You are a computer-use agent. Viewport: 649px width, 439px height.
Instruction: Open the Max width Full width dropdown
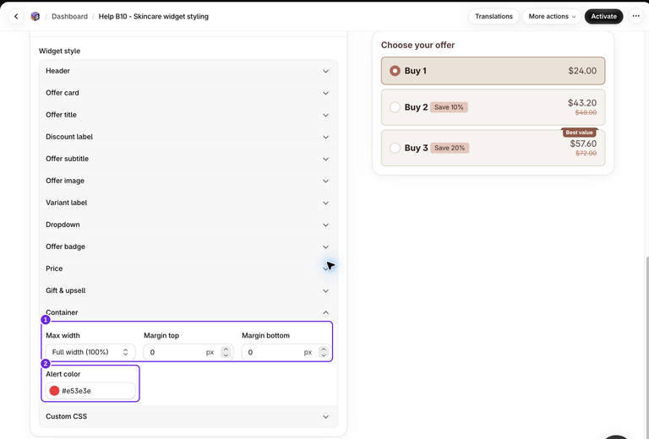coord(90,352)
